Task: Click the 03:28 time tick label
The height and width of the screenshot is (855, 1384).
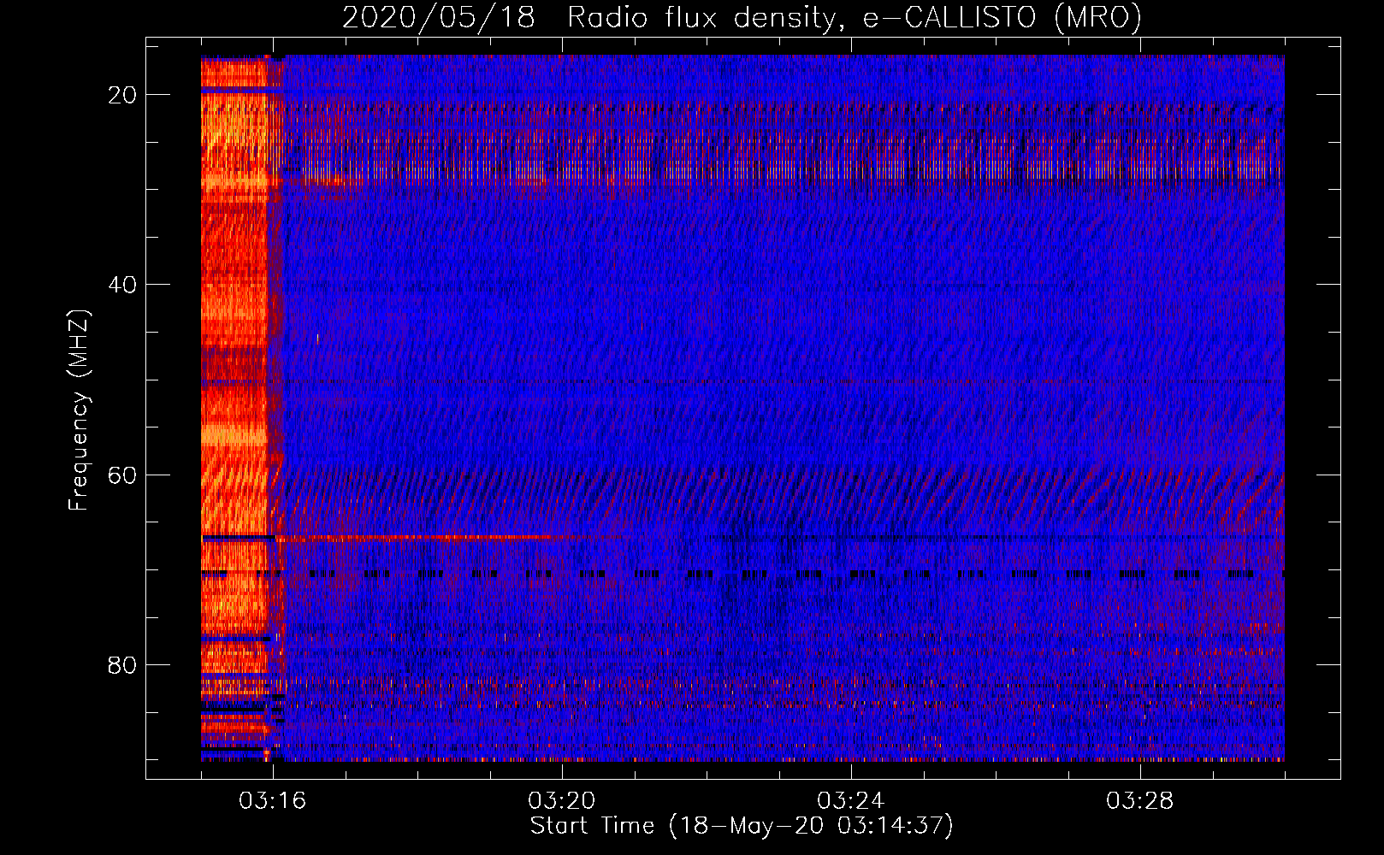Action: [1140, 801]
